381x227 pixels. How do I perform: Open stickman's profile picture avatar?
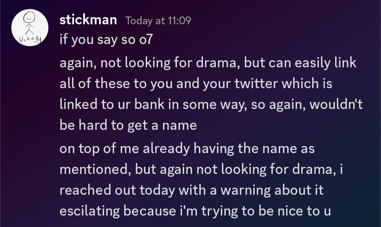tap(30, 27)
